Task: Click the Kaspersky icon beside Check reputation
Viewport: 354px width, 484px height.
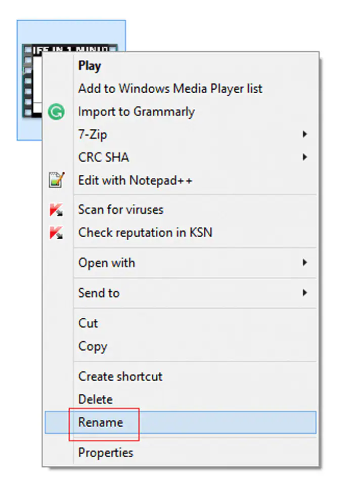Action: [56, 233]
